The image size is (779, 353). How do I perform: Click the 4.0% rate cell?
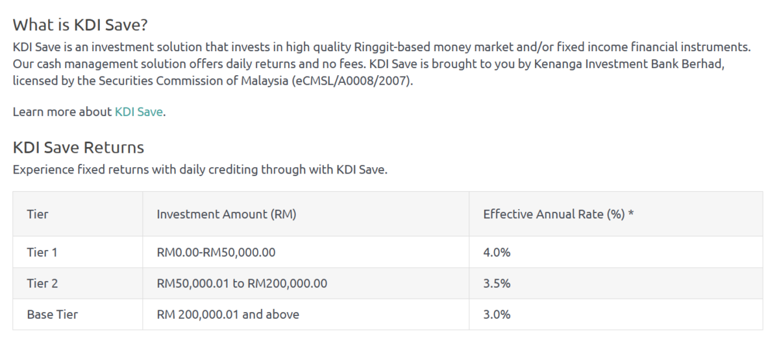point(497,252)
